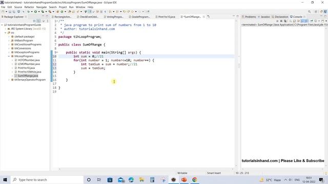328x184 pixels.
Task: Open the Debug button dropdown arrow
Action: [32, 12]
